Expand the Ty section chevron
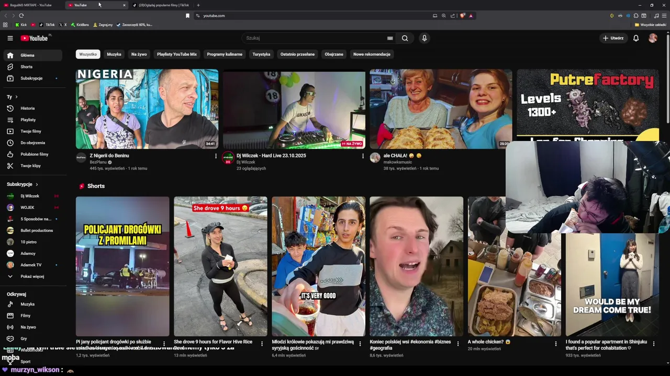This screenshot has width=670, height=376. 16,97
